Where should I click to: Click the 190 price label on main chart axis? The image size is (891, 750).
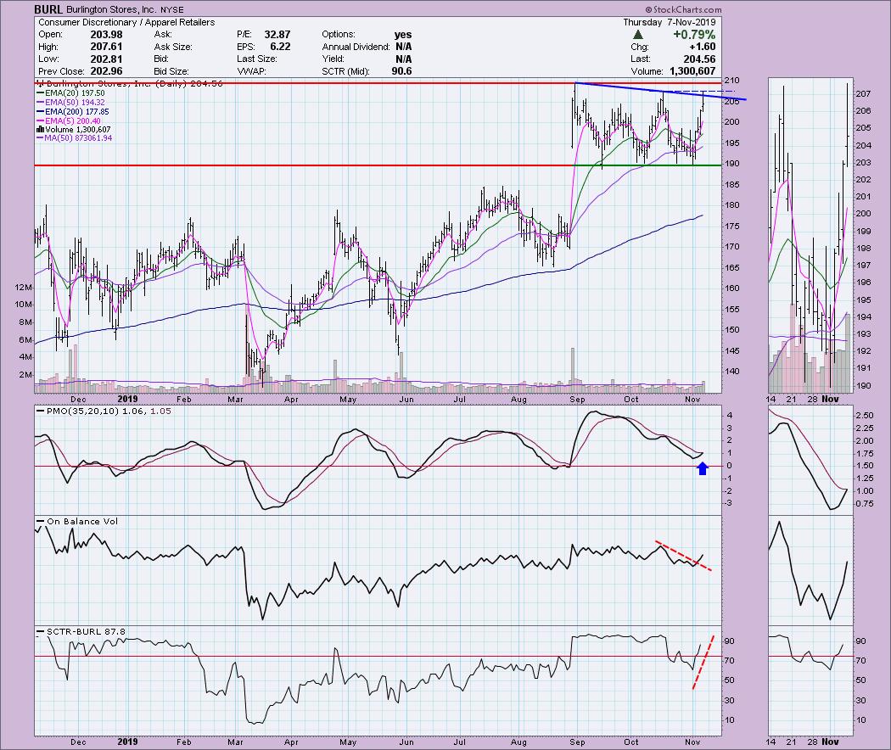tap(731, 164)
